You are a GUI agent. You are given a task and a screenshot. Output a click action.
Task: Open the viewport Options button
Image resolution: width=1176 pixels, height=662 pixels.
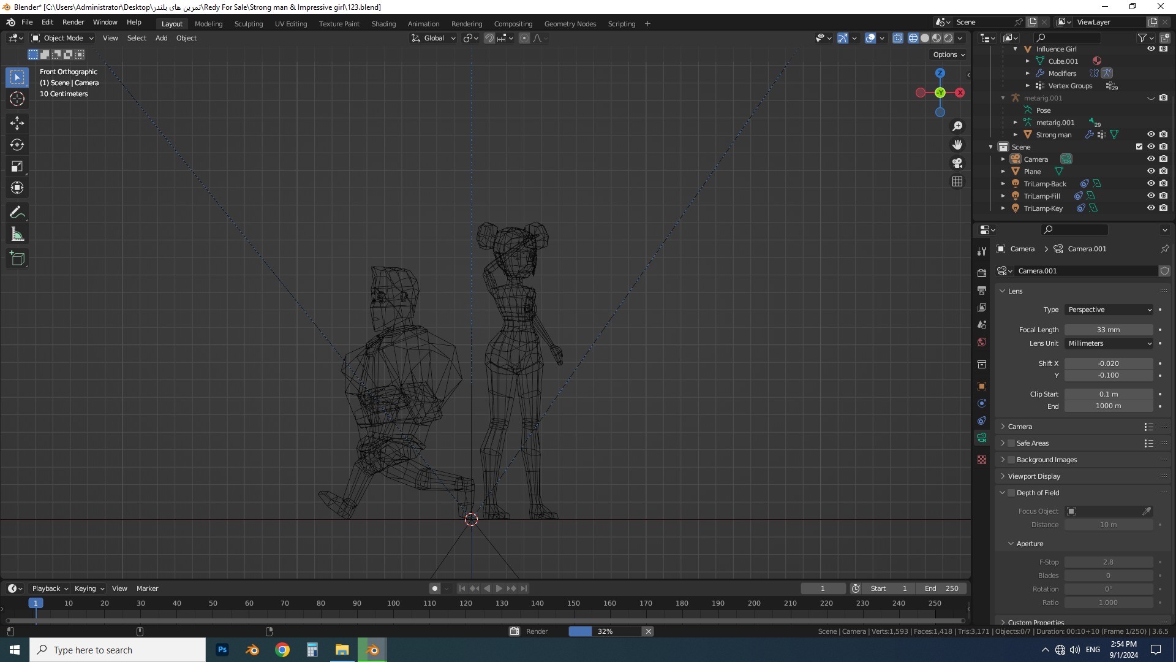coord(949,55)
